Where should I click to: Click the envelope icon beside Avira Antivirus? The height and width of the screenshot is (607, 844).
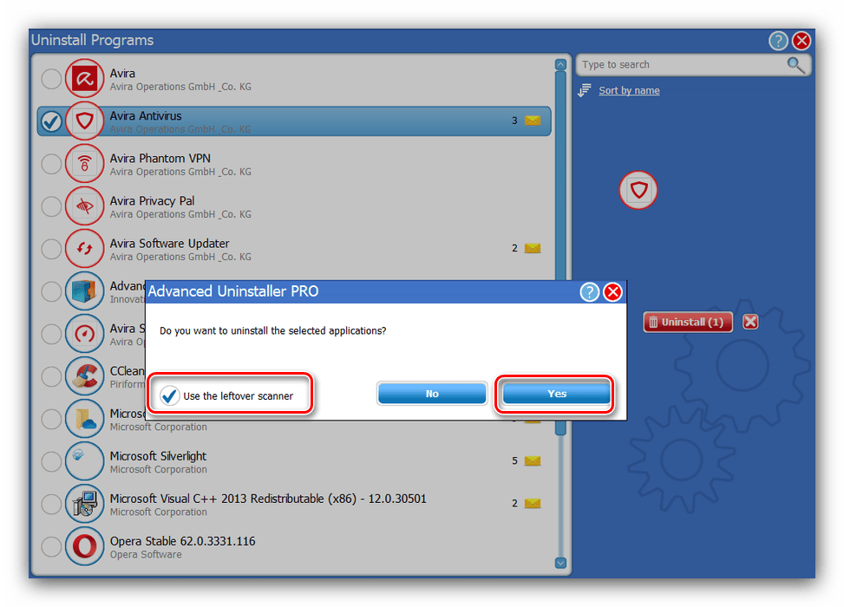[x=533, y=121]
